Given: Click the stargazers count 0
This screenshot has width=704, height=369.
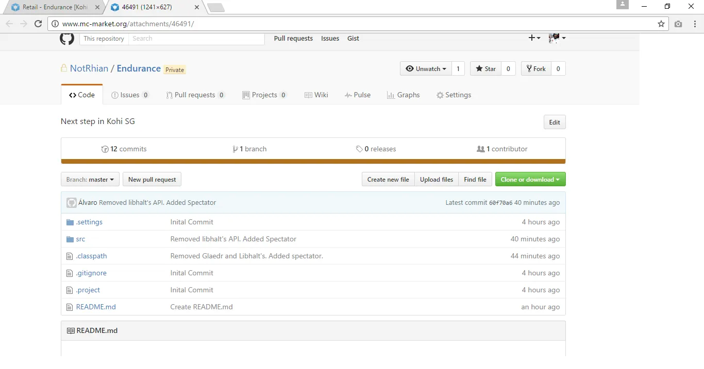Looking at the screenshot, I should (x=508, y=68).
